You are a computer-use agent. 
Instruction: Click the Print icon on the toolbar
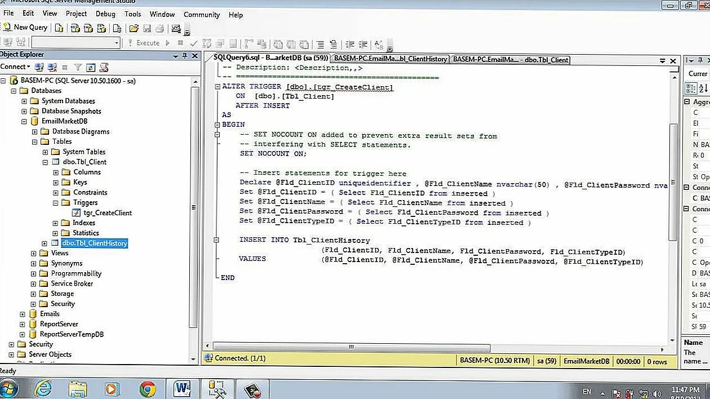point(159,27)
